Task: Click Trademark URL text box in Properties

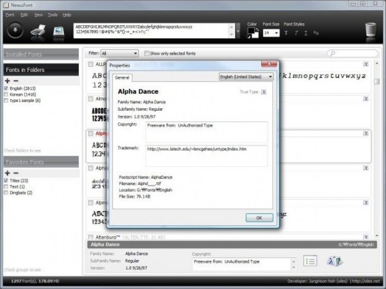Action: [206, 156]
